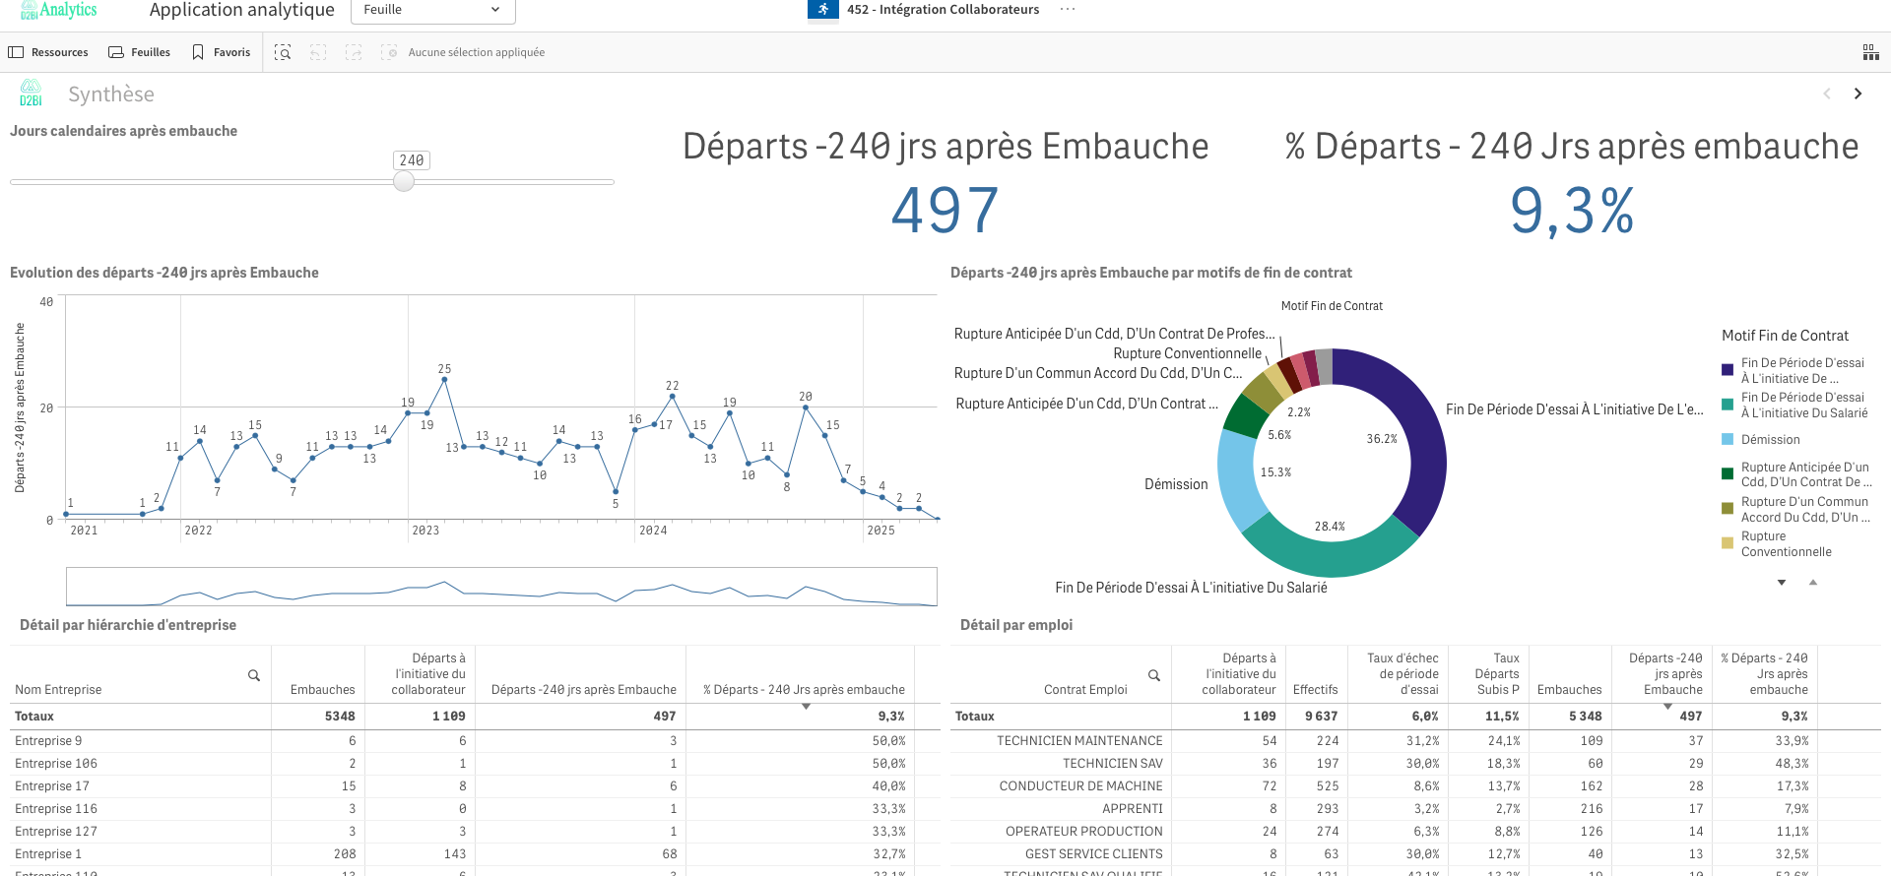This screenshot has height=876, width=1891.
Task: Open the Feuilles panel
Action: pyautogui.click(x=139, y=52)
